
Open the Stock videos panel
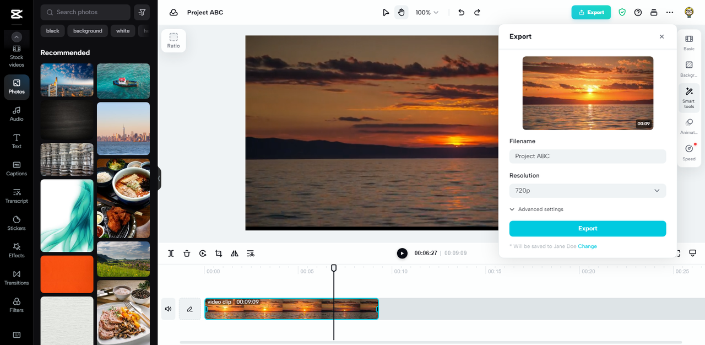[17, 57]
